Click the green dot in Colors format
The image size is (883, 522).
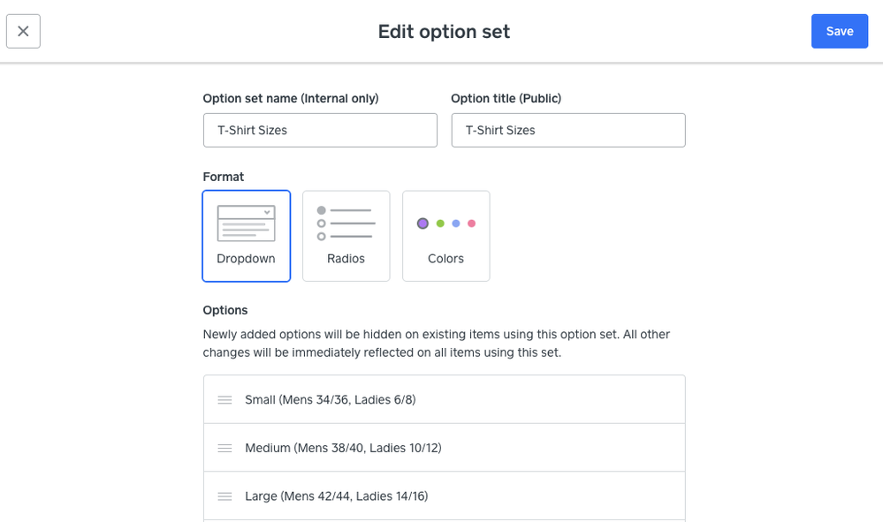point(440,223)
